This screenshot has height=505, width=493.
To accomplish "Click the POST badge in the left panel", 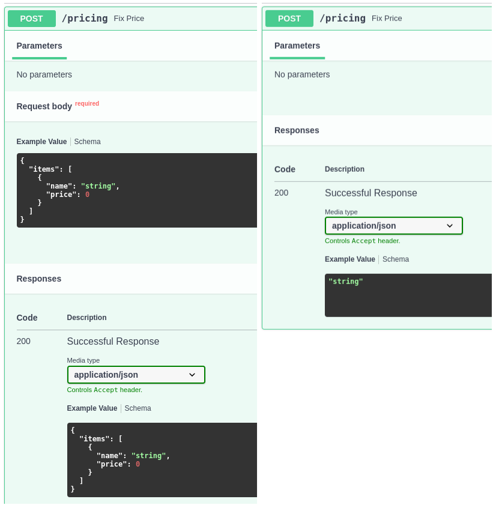I will (31, 19).
